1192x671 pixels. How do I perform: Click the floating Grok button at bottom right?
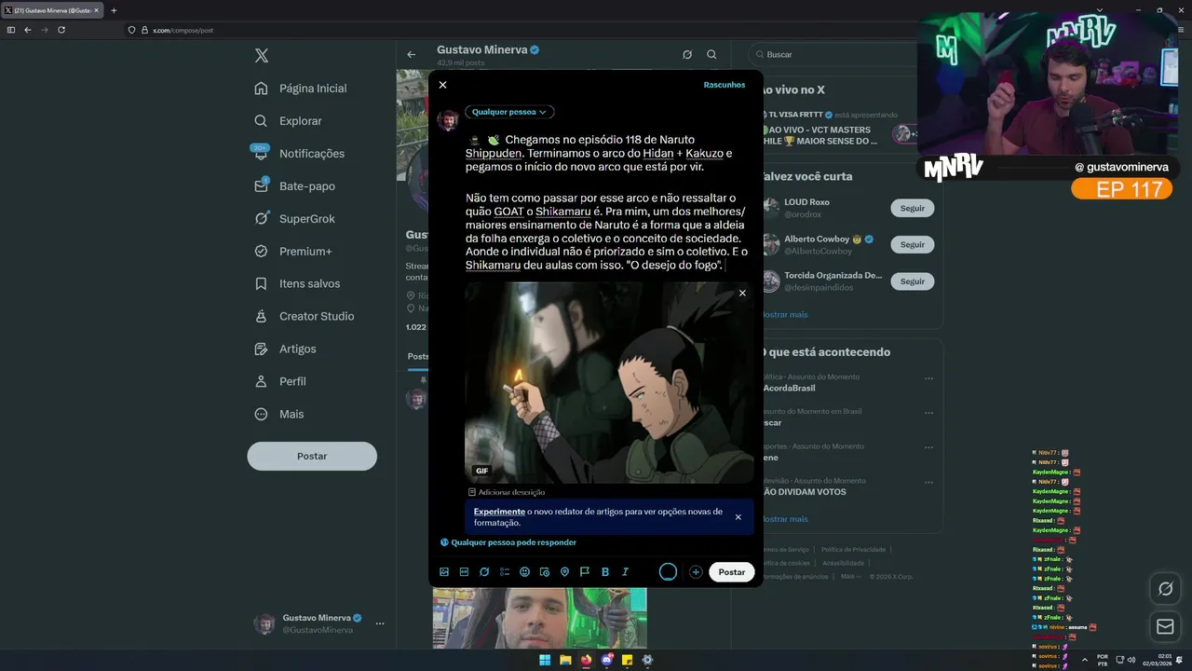(1165, 589)
